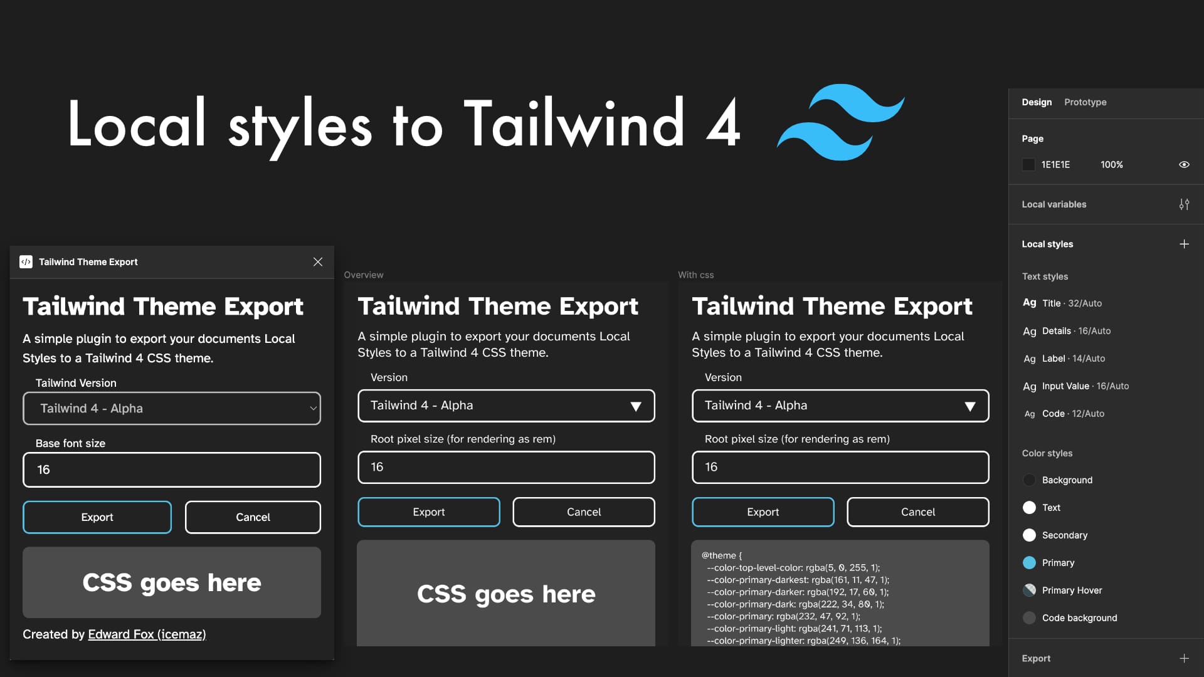1204x677 pixels.
Task: Click the Export panel add icon
Action: click(x=1184, y=658)
